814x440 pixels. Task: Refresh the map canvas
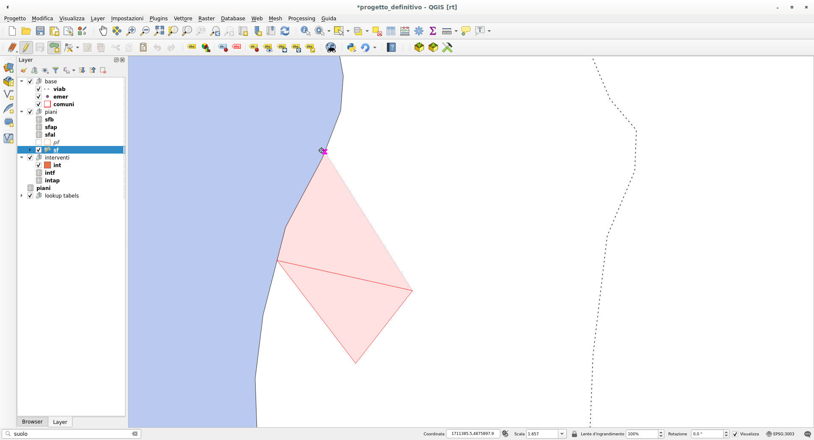point(285,31)
